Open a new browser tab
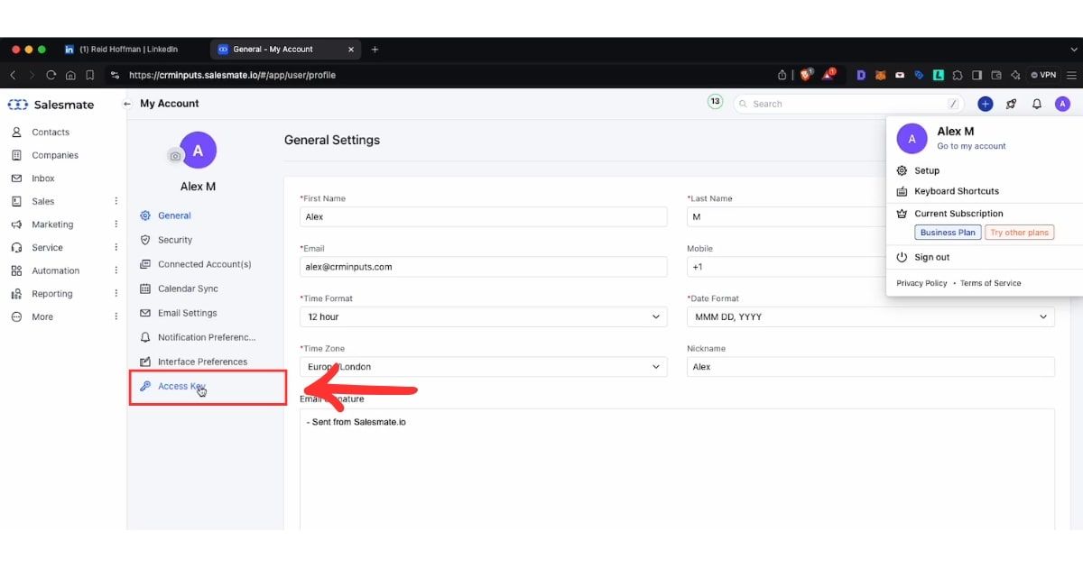The width and height of the screenshot is (1083, 568). [x=375, y=50]
